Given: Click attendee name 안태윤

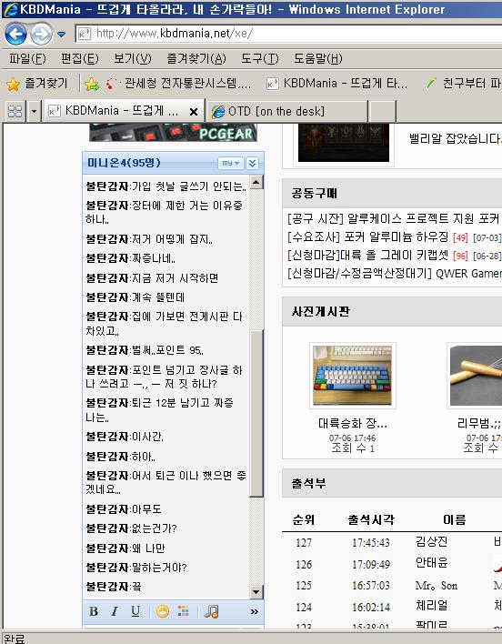Looking at the screenshot, I should click(x=431, y=562).
